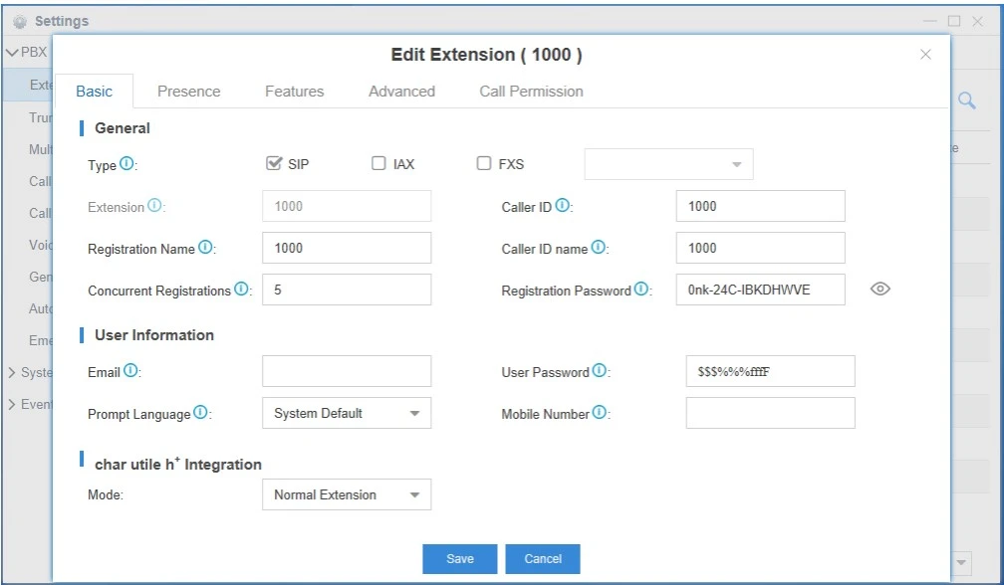Open the Prompt Language dropdown
The image size is (1004, 585).
click(x=346, y=413)
